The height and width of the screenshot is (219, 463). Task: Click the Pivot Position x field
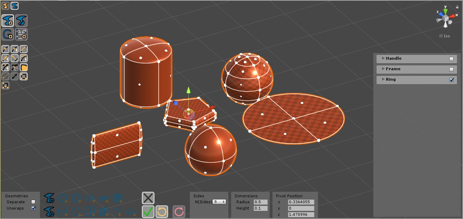pyautogui.click(x=301, y=202)
